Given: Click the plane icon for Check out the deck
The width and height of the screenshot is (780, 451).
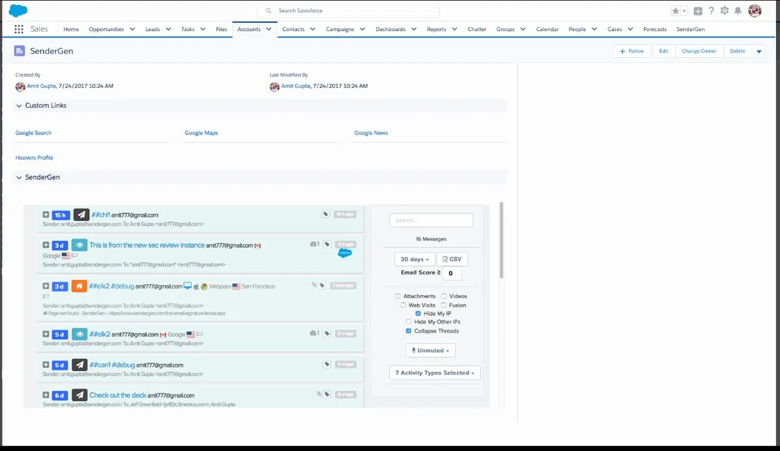Looking at the screenshot, I should 79,394.
